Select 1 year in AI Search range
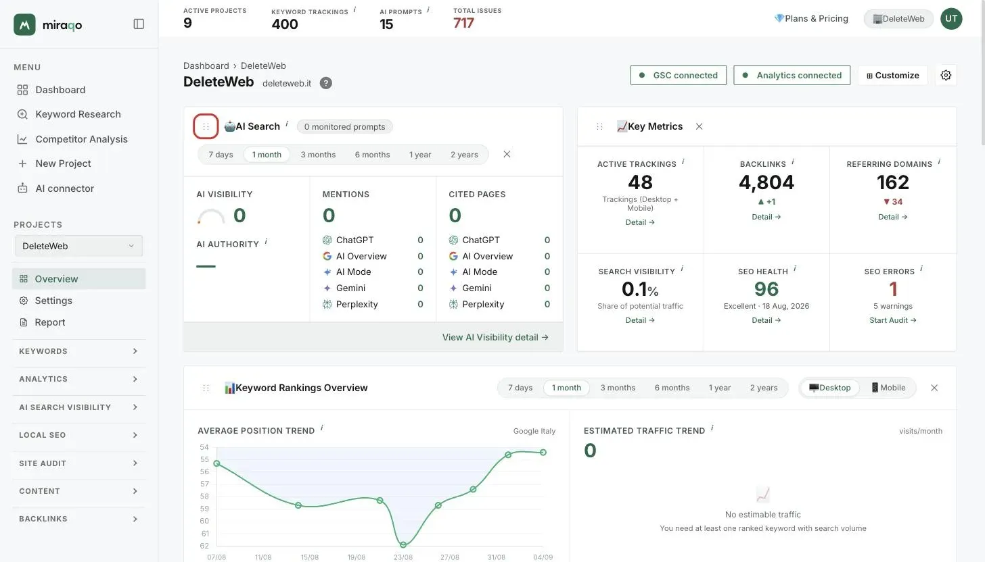This screenshot has height=562, width=985. pos(420,155)
